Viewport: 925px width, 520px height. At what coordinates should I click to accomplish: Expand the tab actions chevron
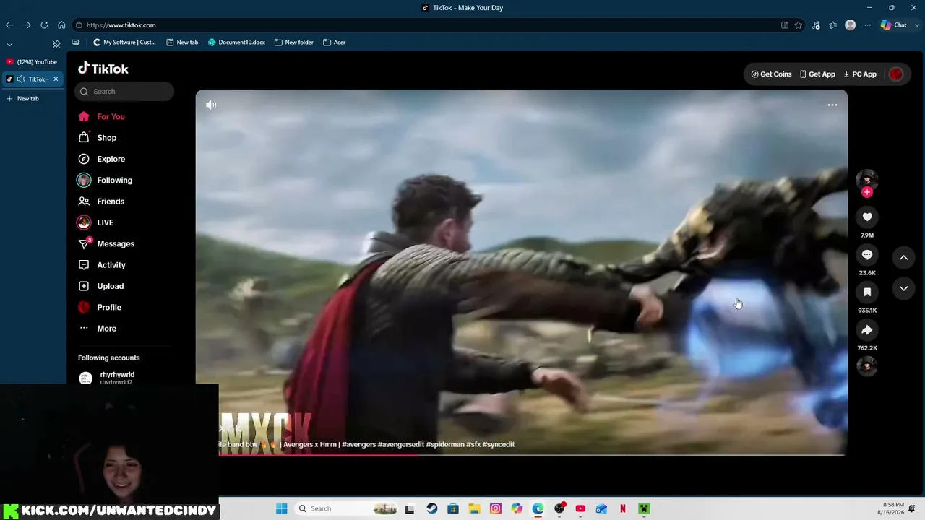(9, 44)
